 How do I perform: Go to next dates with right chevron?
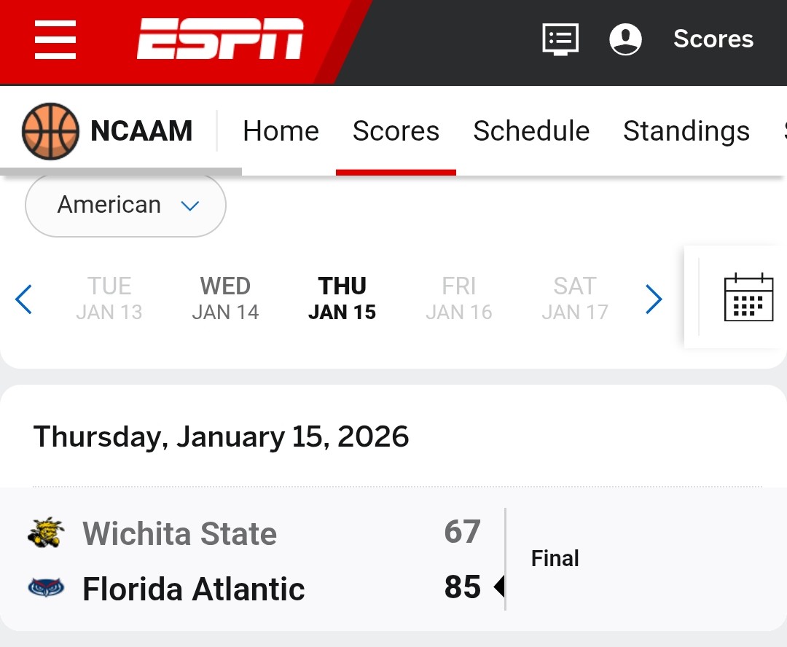[x=654, y=299]
